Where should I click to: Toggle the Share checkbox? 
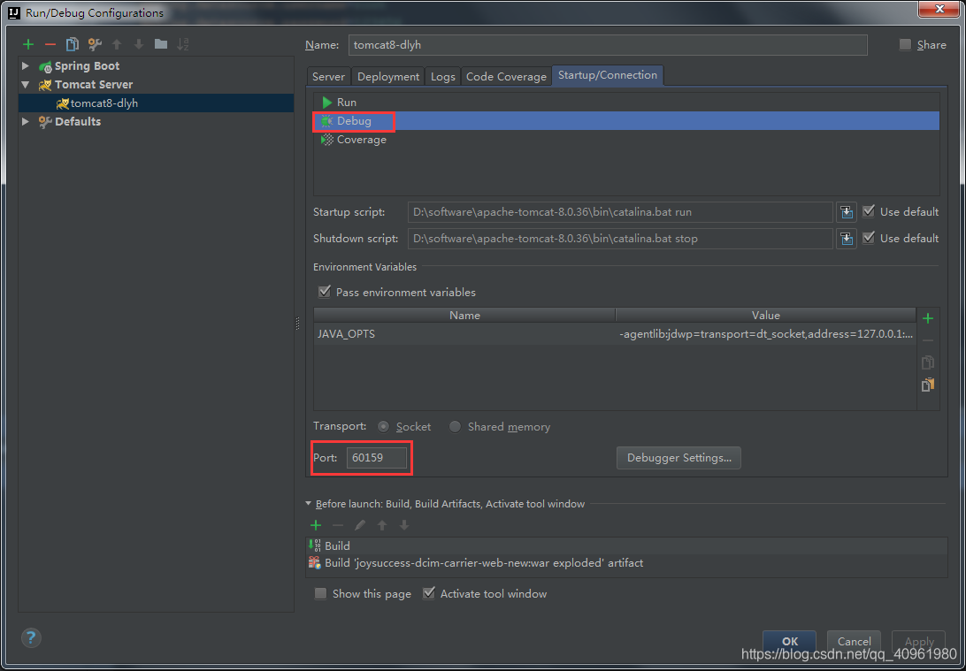[905, 44]
